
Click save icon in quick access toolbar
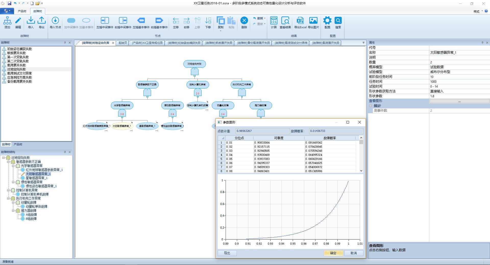pyautogui.click(x=9, y=3)
